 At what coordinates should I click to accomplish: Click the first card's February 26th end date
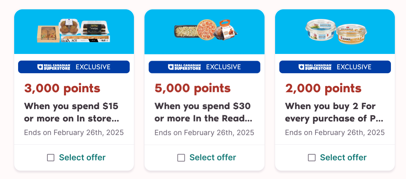coord(74,133)
